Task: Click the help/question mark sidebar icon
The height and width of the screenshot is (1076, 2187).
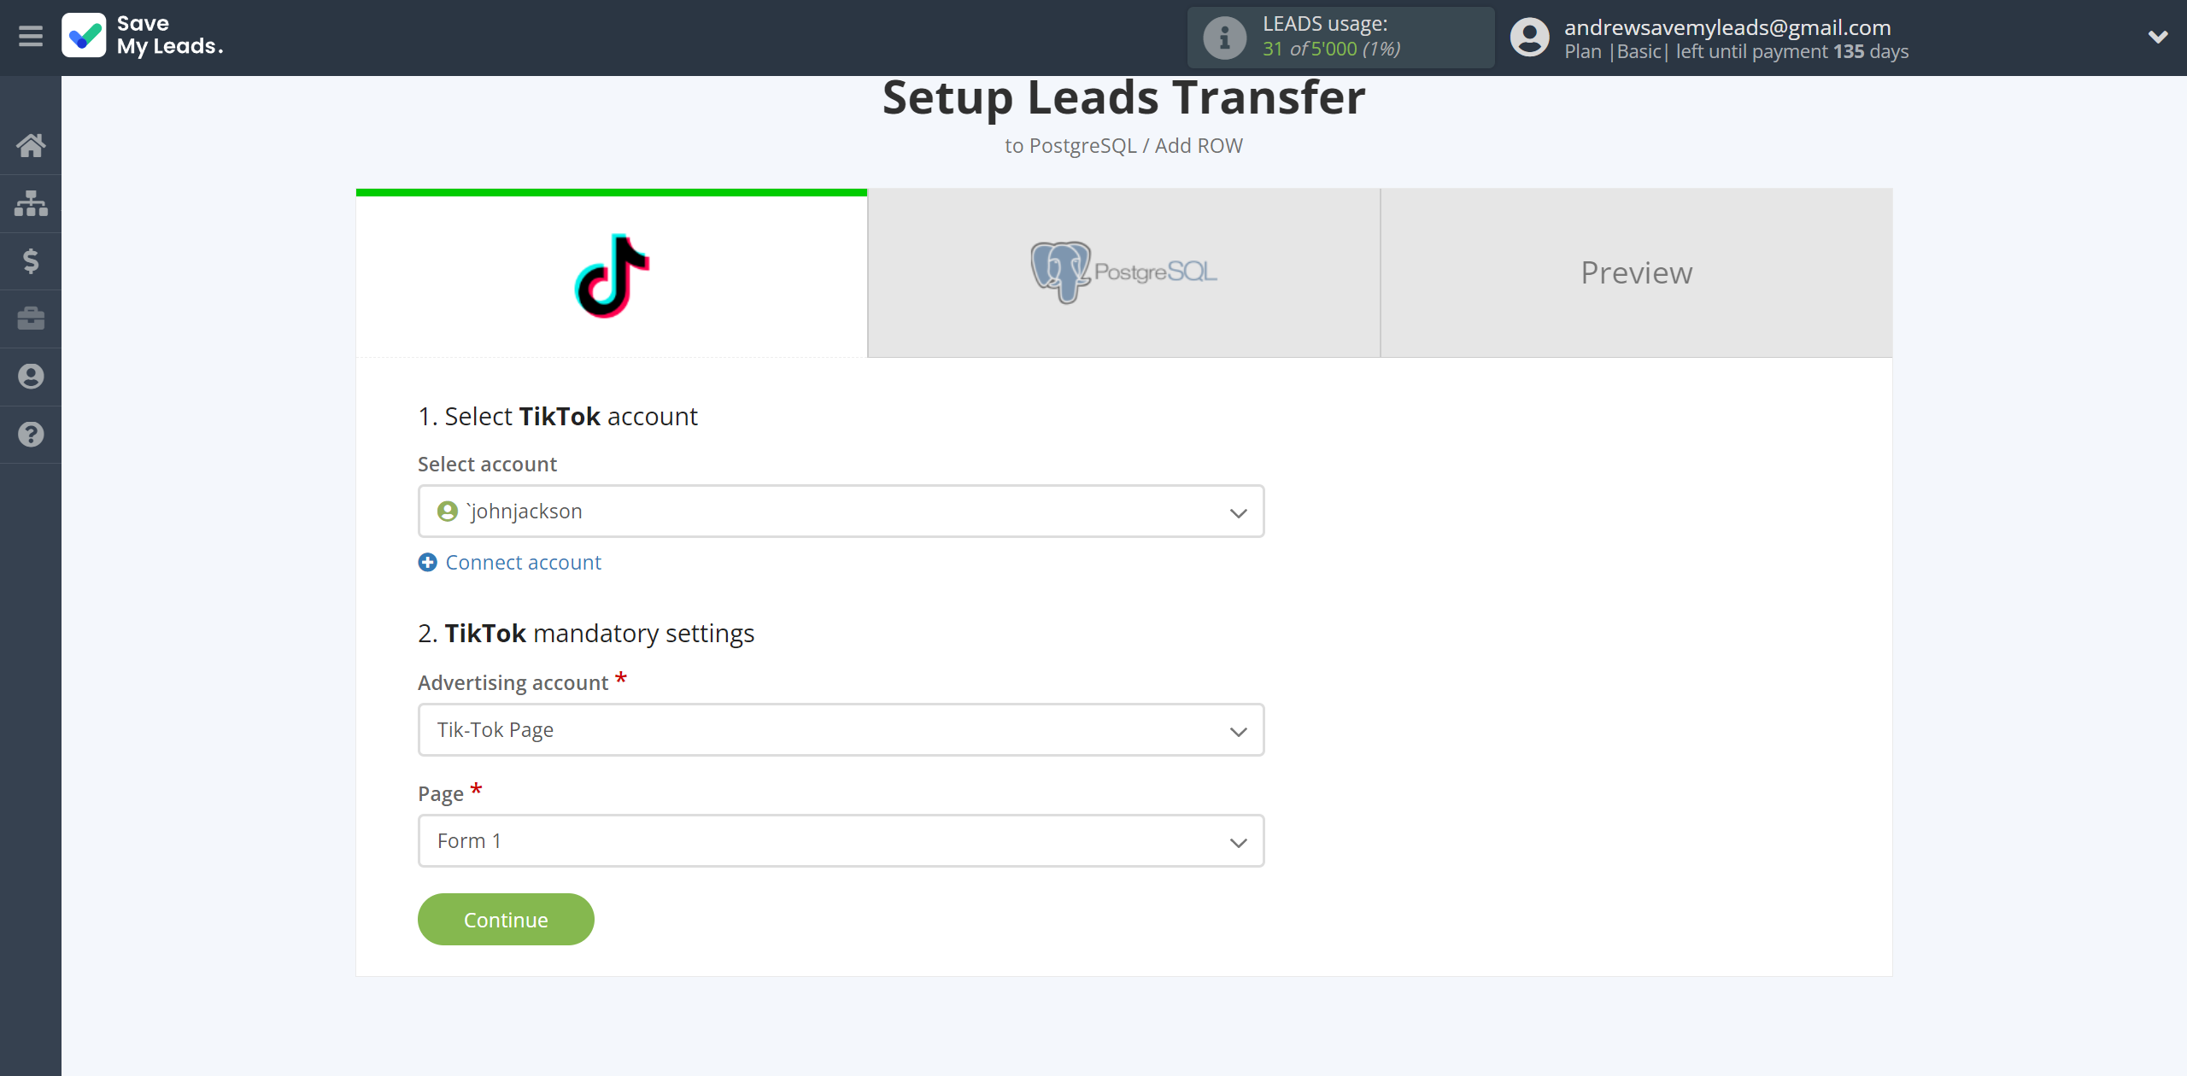Action: (31, 434)
